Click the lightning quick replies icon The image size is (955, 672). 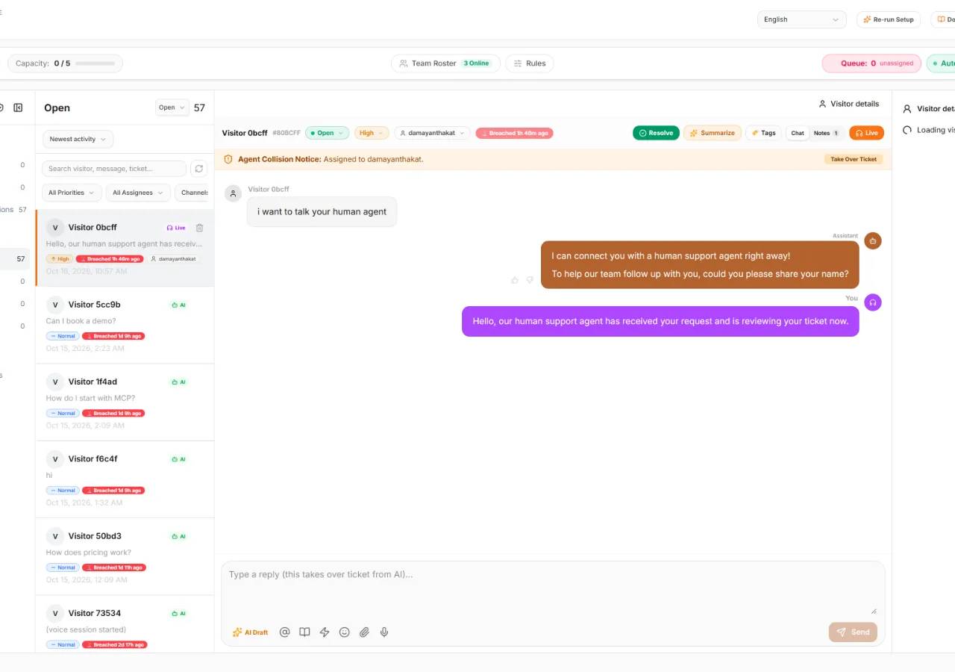(325, 632)
